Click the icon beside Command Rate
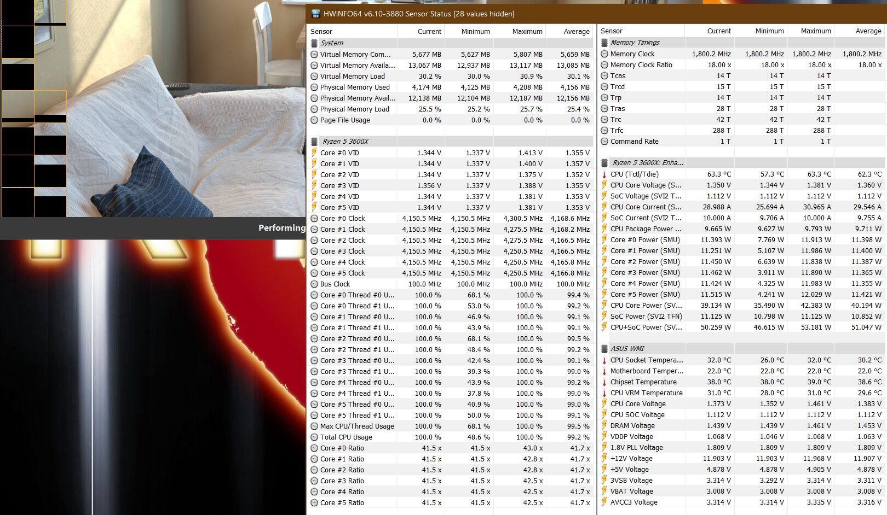 tap(604, 141)
